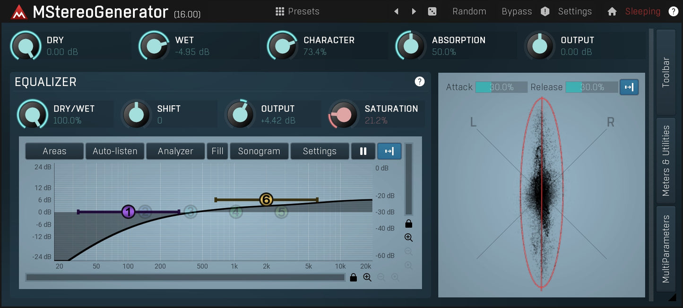Click the lock icon under the equalizer graph
Viewport: 683px width, 308px height.
pos(353,277)
